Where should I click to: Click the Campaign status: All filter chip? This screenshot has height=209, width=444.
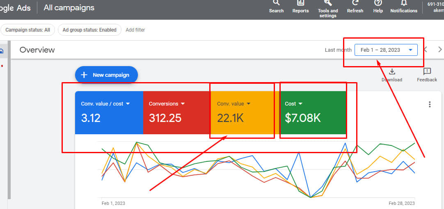coord(28,30)
